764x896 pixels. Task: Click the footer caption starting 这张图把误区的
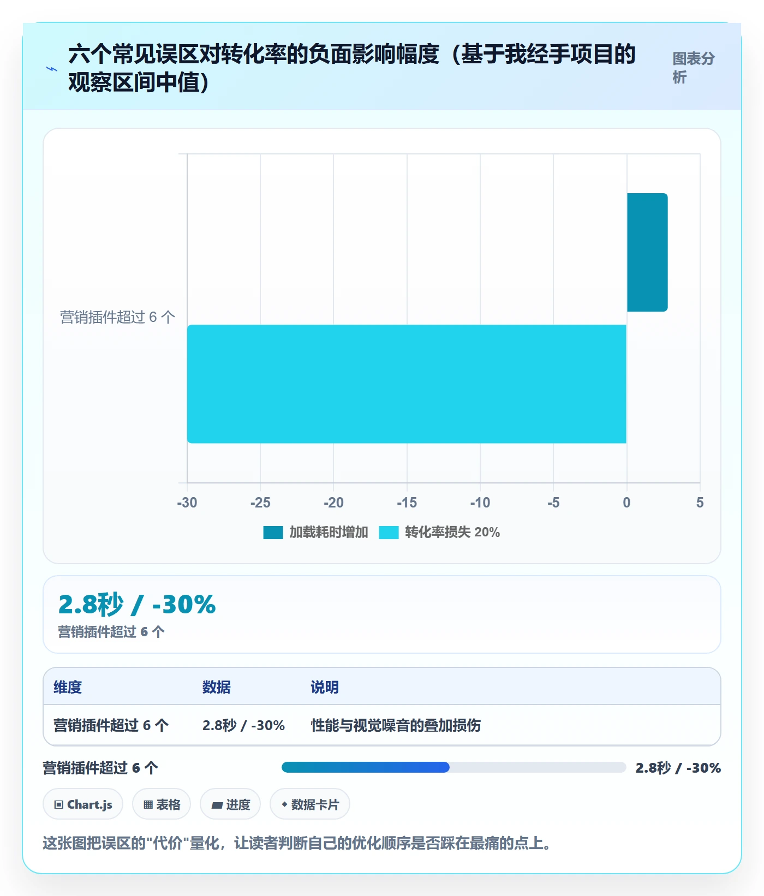tap(297, 843)
